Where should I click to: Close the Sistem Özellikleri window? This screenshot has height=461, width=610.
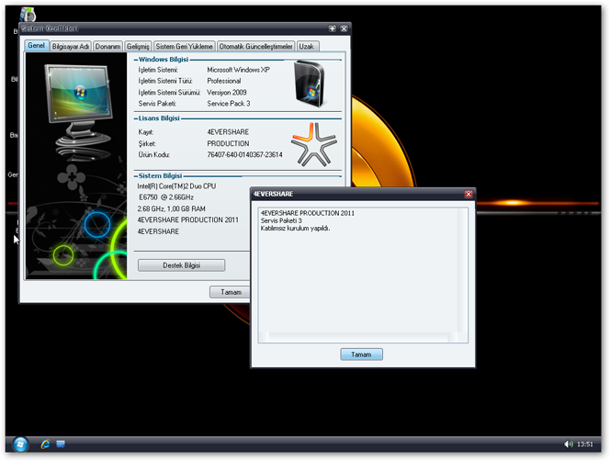tap(344, 28)
